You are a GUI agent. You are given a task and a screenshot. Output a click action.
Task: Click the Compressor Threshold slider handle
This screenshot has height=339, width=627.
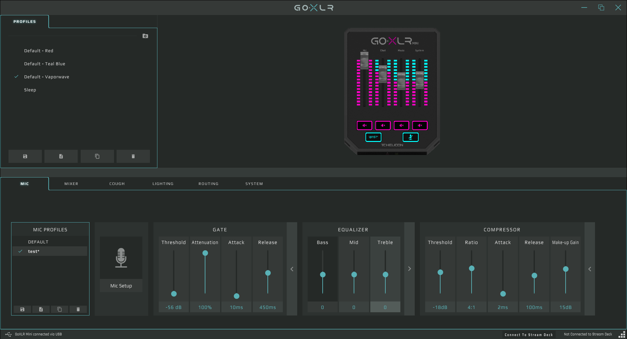click(440, 272)
